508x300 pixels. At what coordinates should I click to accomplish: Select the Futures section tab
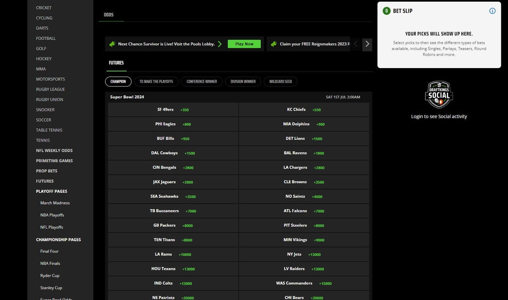tap(116, 63)
